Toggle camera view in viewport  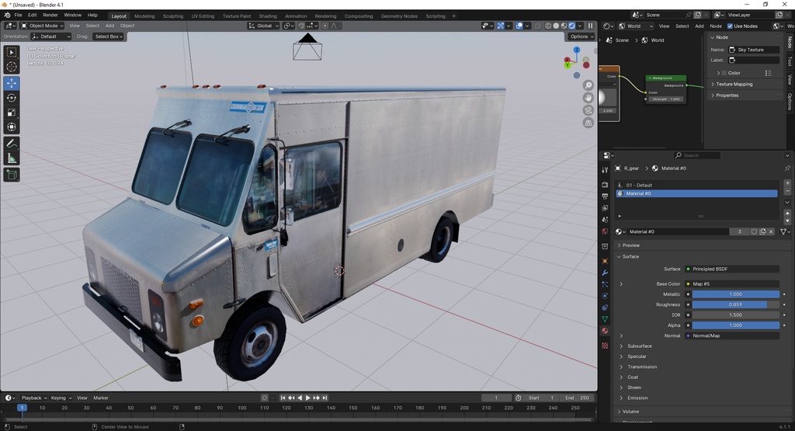[x=588, y=110]
